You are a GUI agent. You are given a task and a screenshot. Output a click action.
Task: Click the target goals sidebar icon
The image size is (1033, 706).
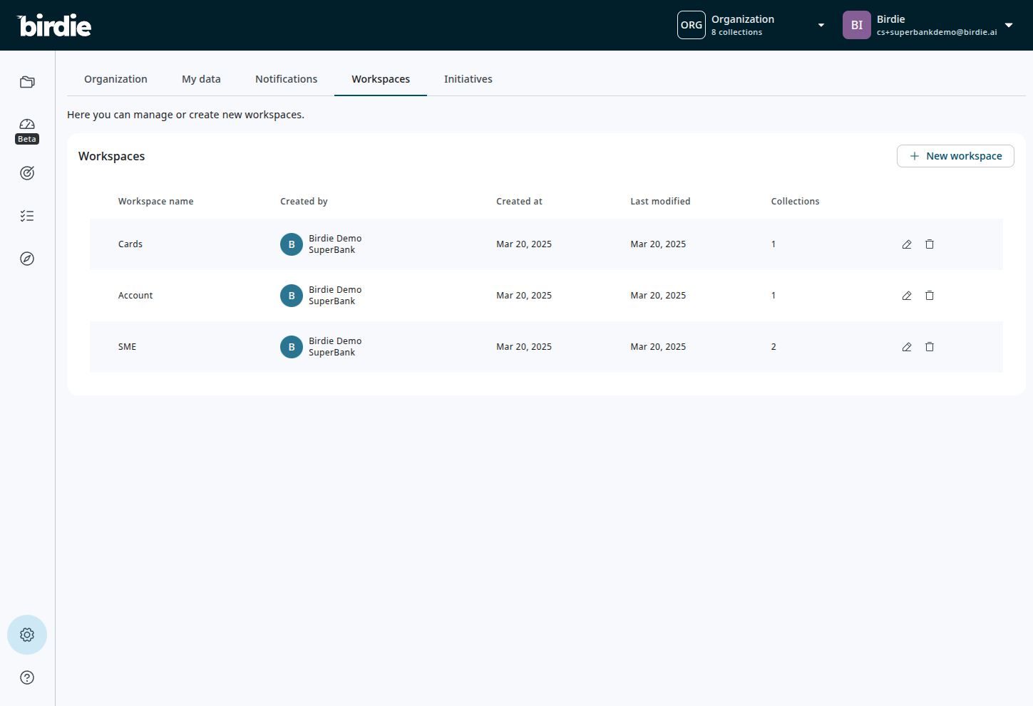coord(27,173)
